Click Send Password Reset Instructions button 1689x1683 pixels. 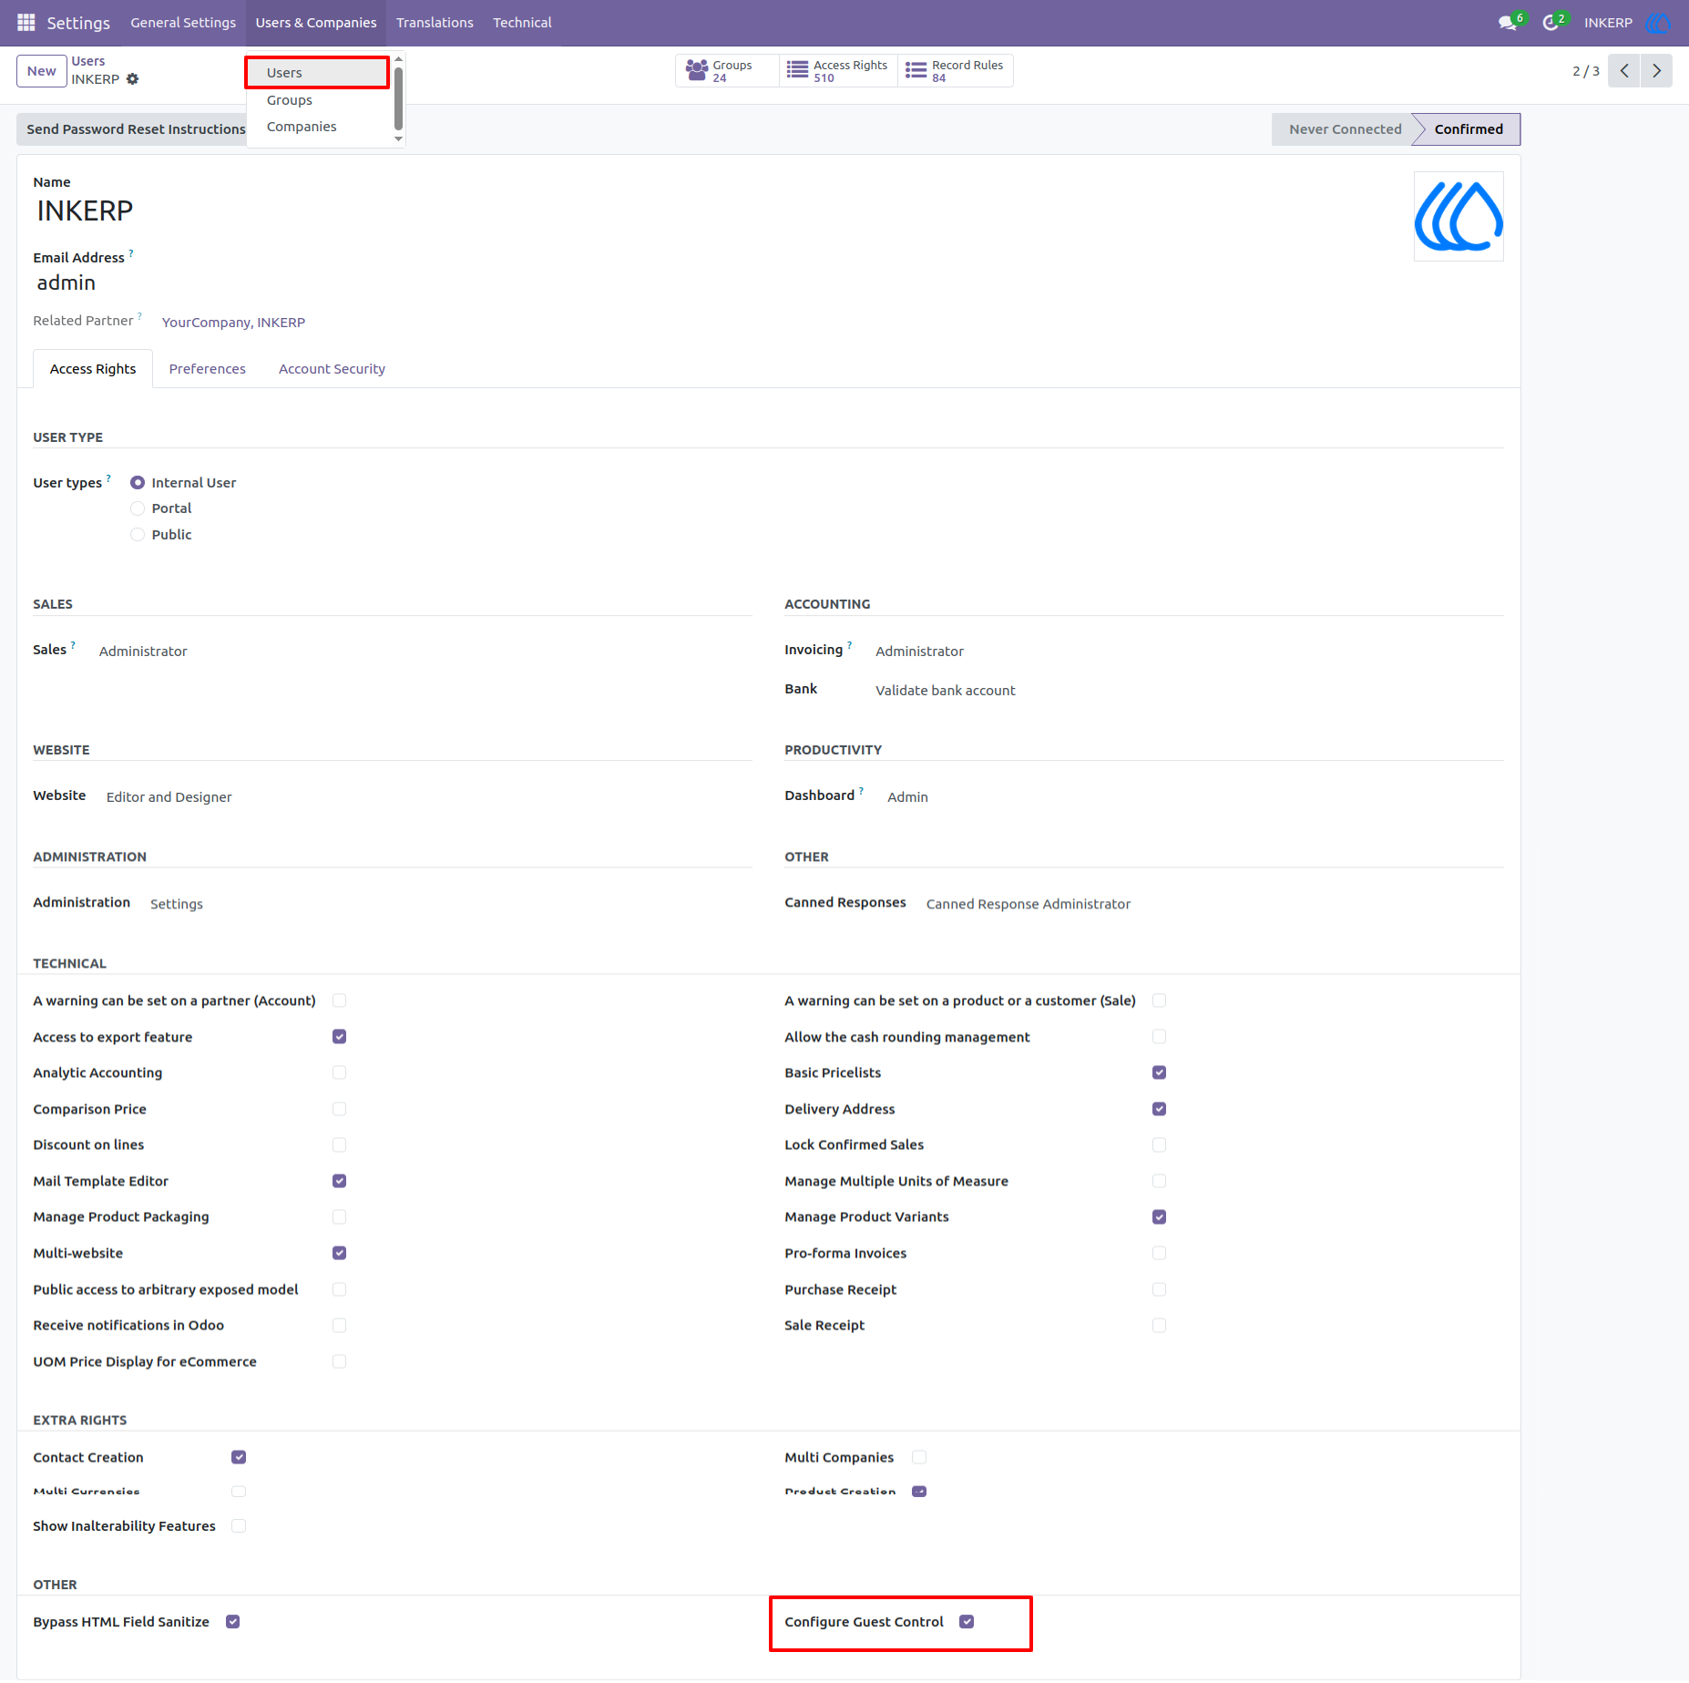click(136, 129)
